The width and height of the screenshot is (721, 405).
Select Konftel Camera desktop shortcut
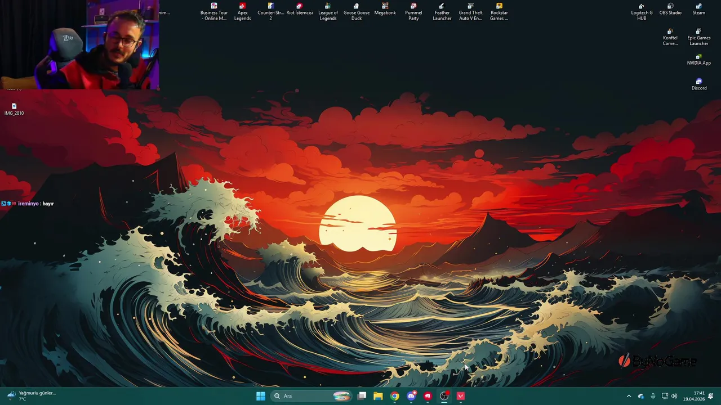(x=670, y=37)
